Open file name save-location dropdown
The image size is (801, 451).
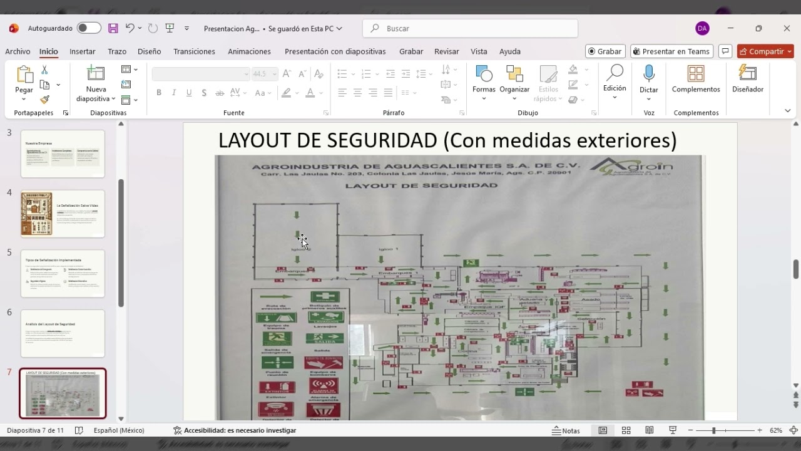(x=339, y=28)
